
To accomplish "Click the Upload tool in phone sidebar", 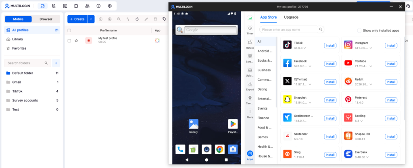I will point(250,72).
